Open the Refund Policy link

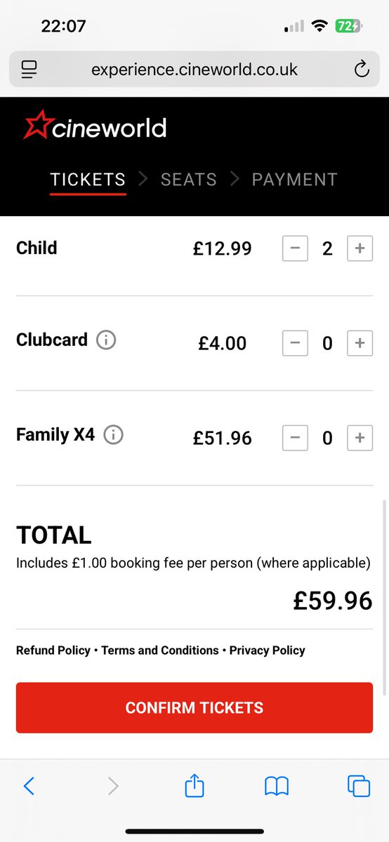click(x=53, y=650)
